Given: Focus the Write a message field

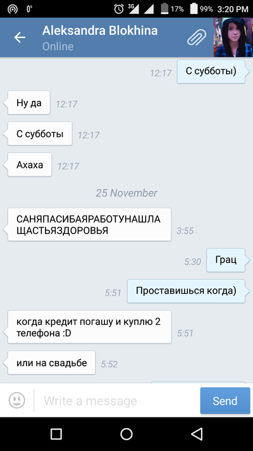Looking at the screenshot, I should (118, 401).
